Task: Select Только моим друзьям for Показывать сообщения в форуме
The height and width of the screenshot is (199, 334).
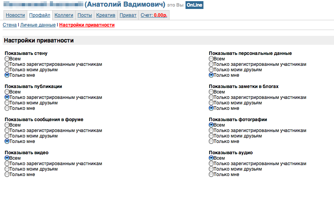Action: [x=7, y=136]
